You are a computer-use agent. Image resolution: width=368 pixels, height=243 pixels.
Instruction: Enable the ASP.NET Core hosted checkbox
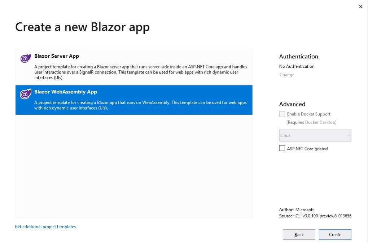[282, 148]
